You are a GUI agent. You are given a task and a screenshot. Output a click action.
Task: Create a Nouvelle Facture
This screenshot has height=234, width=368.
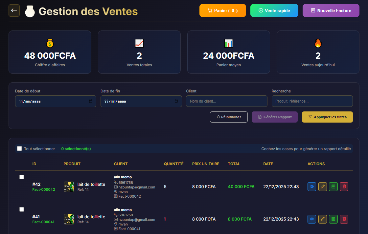331,10
